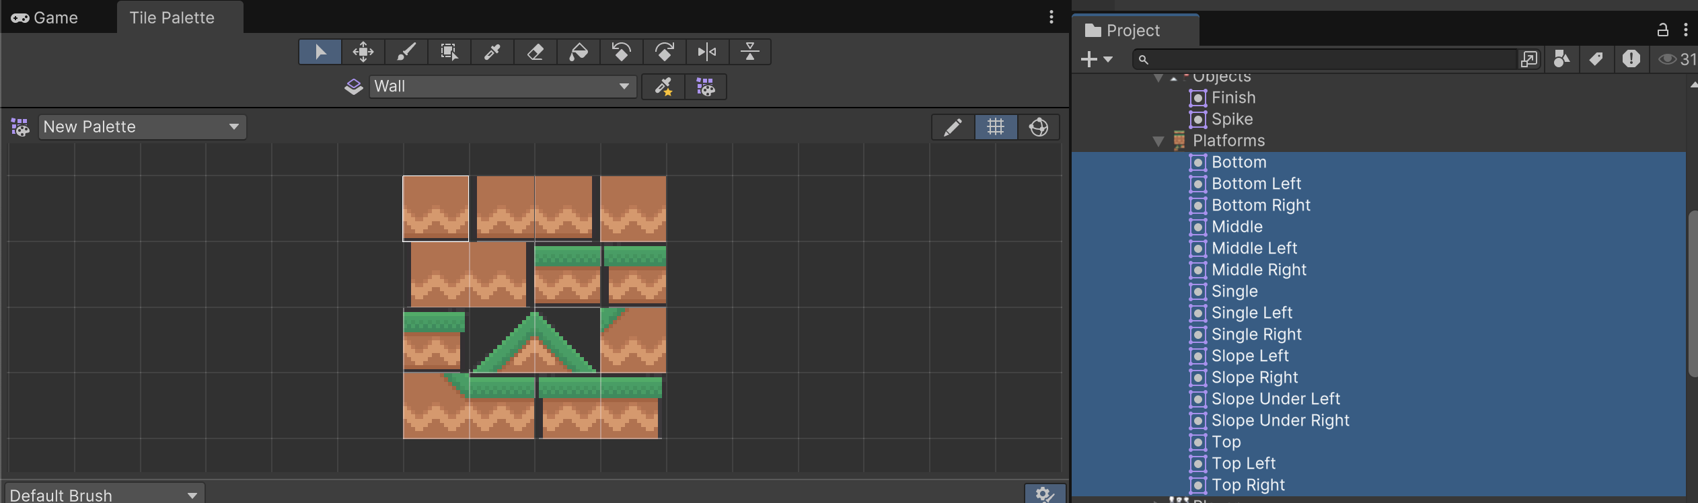Select the Middle tile asset
The height and width of the screenshot is (503, 1698).
click(x=1237, y=227)
